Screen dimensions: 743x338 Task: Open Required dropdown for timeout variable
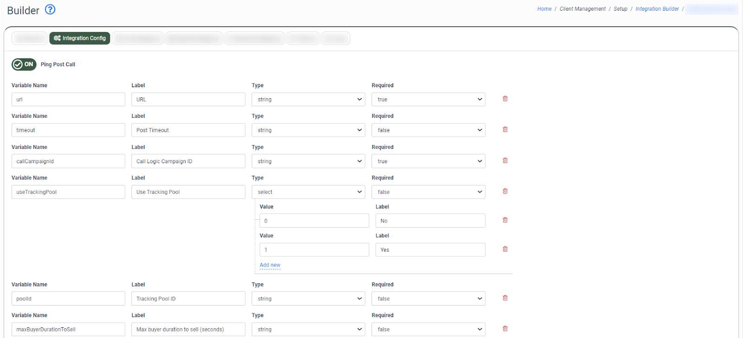tap(428, 130)
